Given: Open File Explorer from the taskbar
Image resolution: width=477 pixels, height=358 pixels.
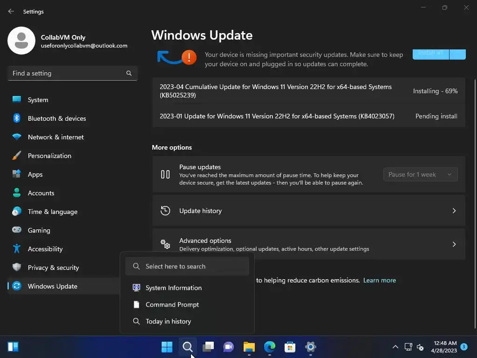Looking at the screenshot, I should [249, 347].
